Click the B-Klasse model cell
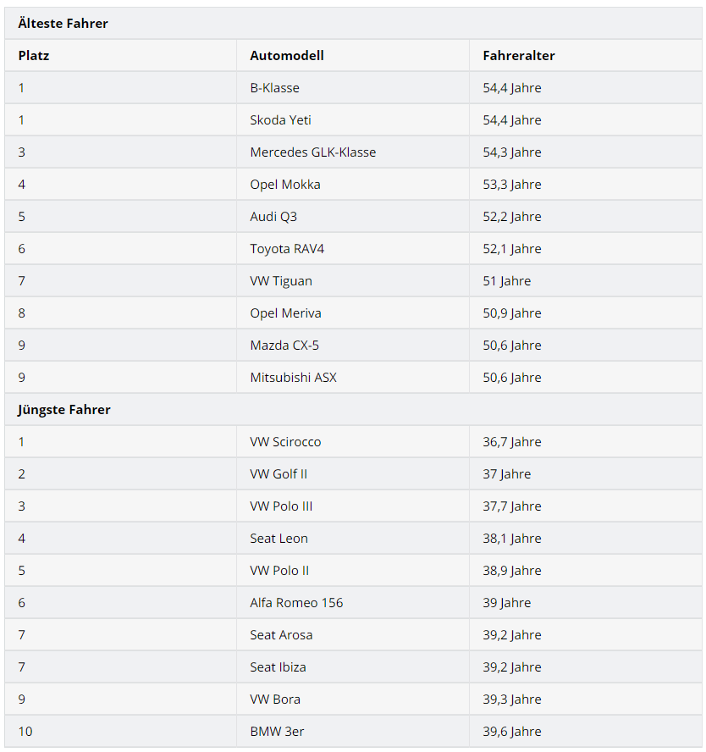706x752 pixels. tap(274, 88)
